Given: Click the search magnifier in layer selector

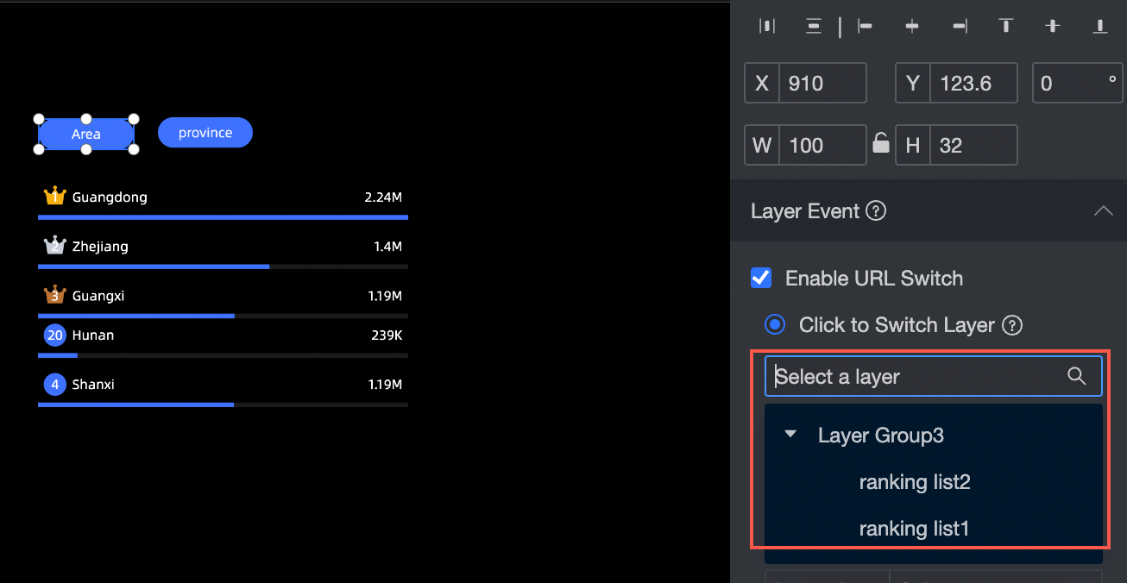Looking at the screenshot, I should [x=1077, y=376].
